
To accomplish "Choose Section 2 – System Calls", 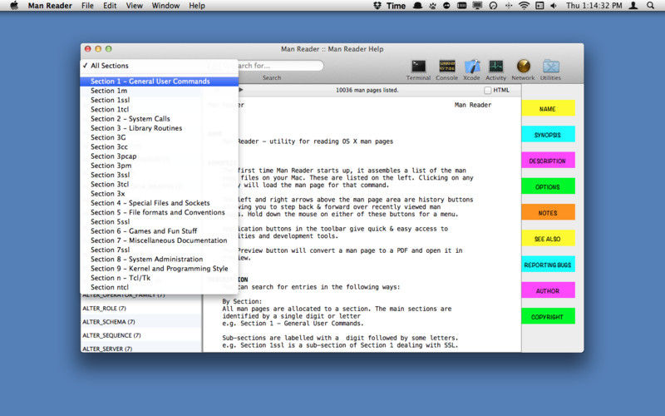I will 159,118.
